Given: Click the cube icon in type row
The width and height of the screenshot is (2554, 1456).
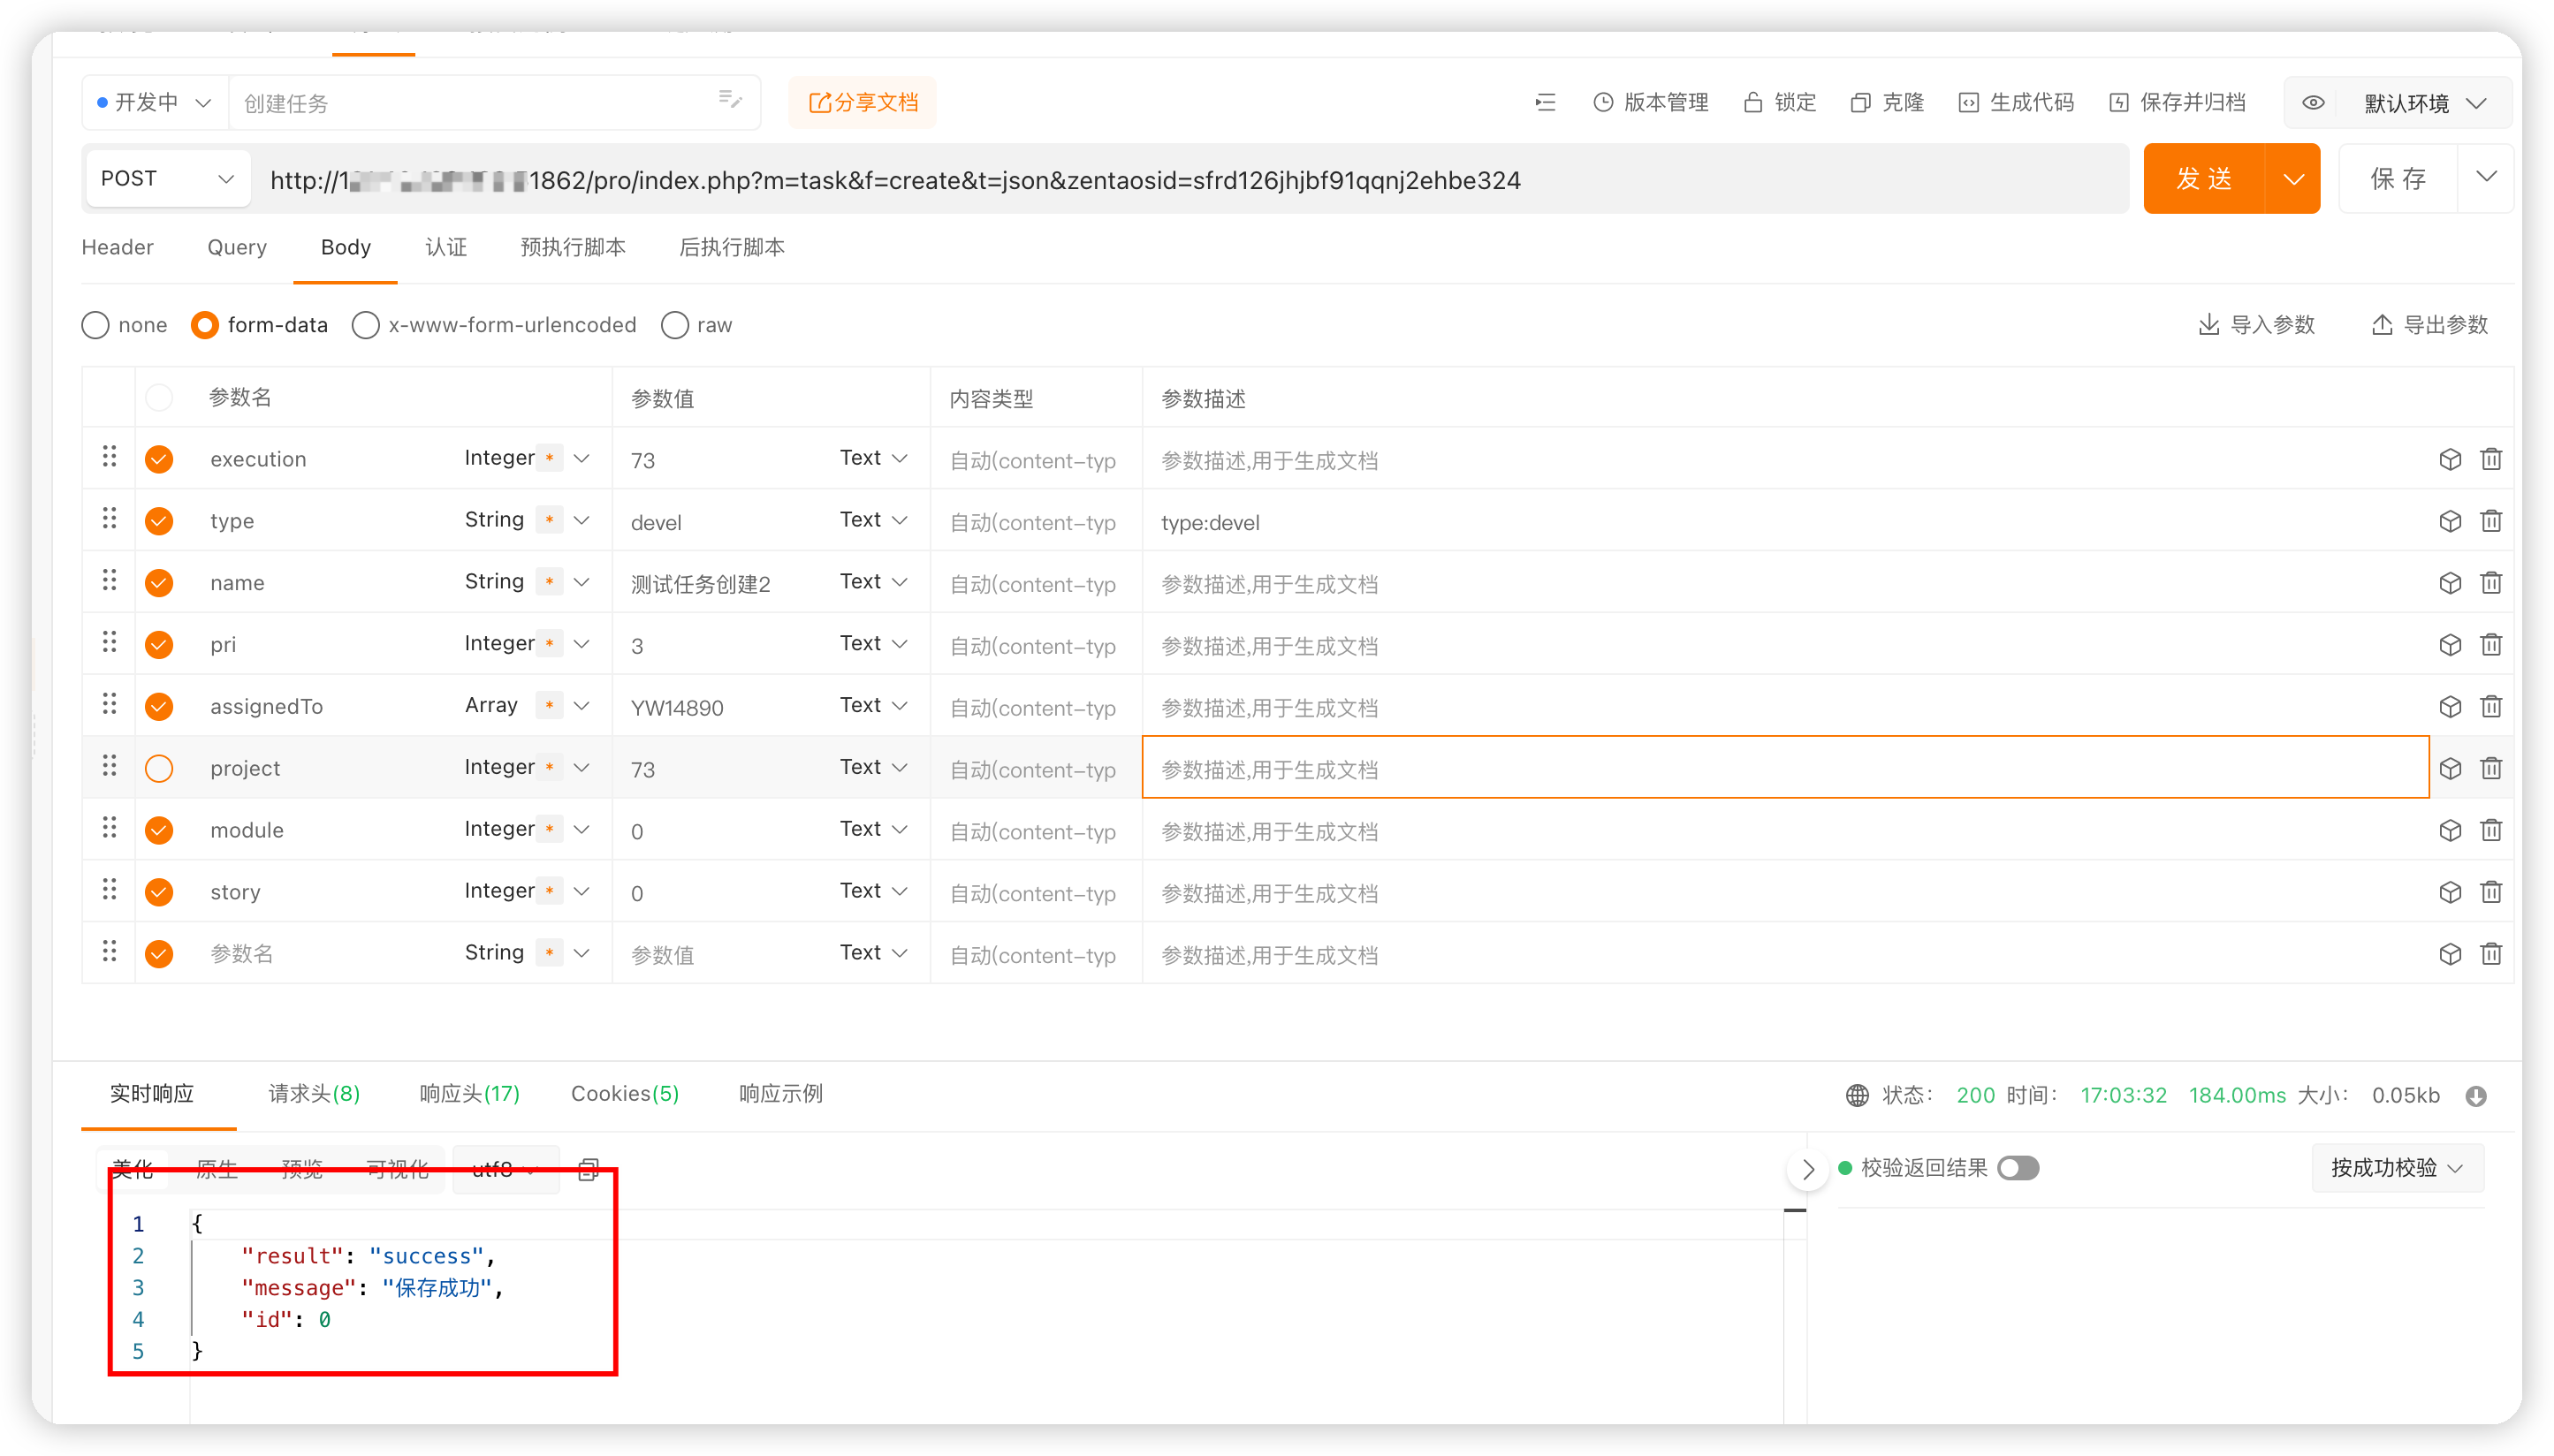Looking at the screenshot, I should (2449, 521).
